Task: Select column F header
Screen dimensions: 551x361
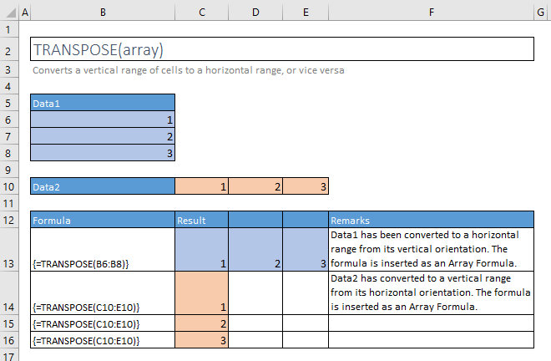Action: click(431, 13)
